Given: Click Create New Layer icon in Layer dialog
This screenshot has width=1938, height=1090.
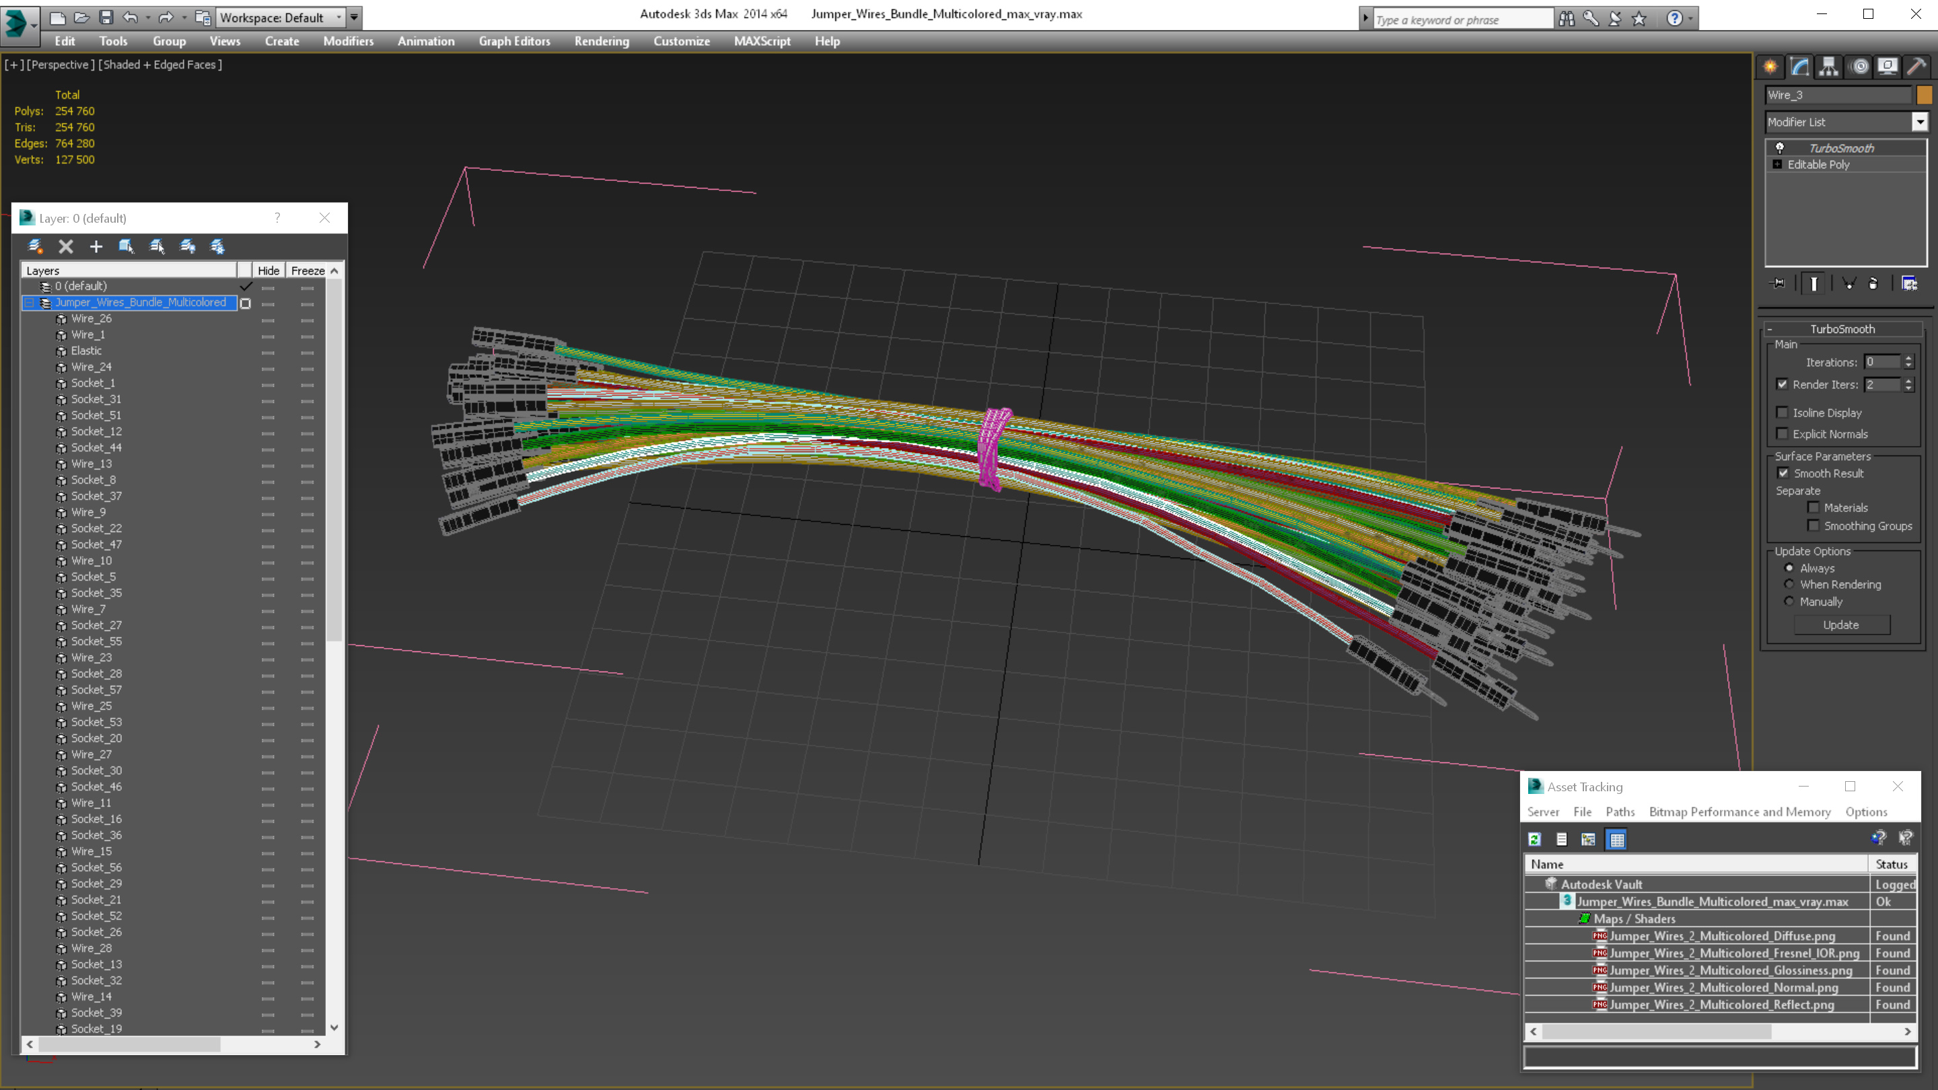Looking at the screenshot, I should pyautogui.click(x=34, y=246).
